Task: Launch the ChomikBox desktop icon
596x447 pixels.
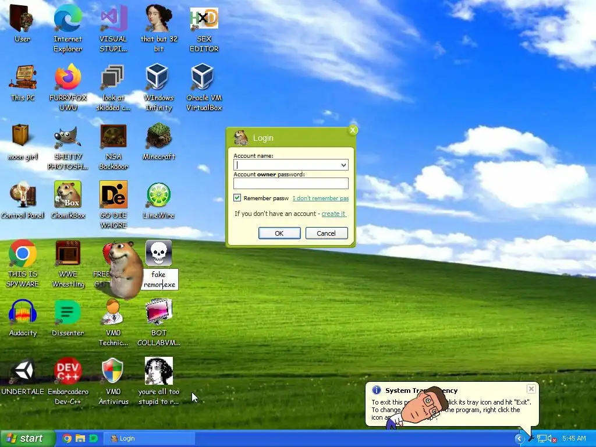Action: pos(68,194)
